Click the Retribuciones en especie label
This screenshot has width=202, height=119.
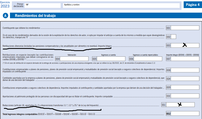[x=28, y=57]
